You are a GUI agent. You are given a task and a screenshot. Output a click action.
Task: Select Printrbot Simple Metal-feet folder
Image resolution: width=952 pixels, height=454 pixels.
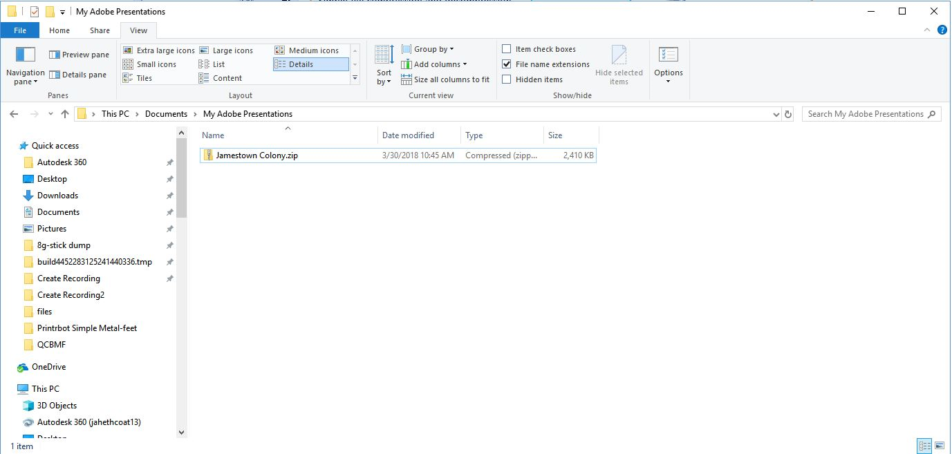tap(87, 328)
